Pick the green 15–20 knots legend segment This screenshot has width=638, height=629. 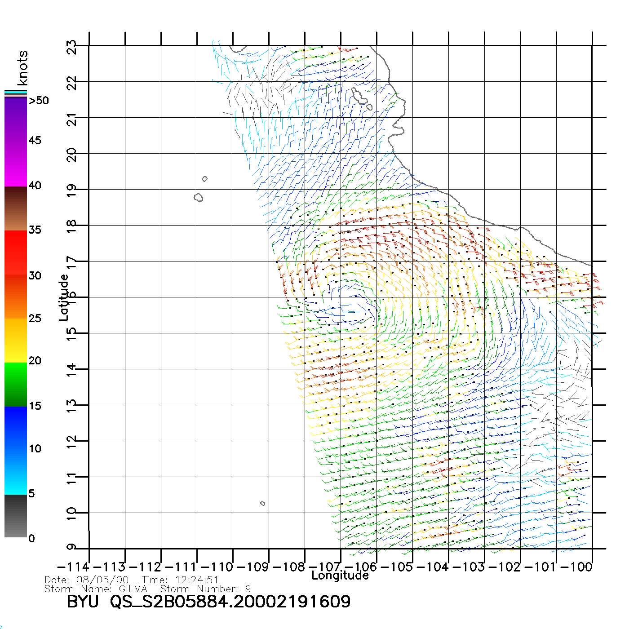pos(16,384)
